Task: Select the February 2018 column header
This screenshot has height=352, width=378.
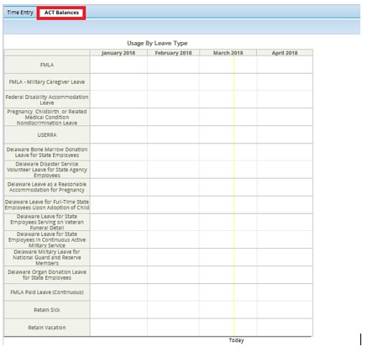Action: click(x=173, y=53)
